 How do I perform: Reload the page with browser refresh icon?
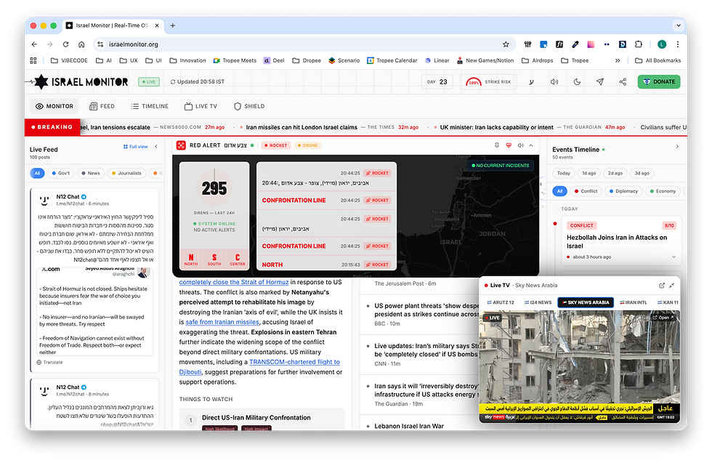[66, 44]
